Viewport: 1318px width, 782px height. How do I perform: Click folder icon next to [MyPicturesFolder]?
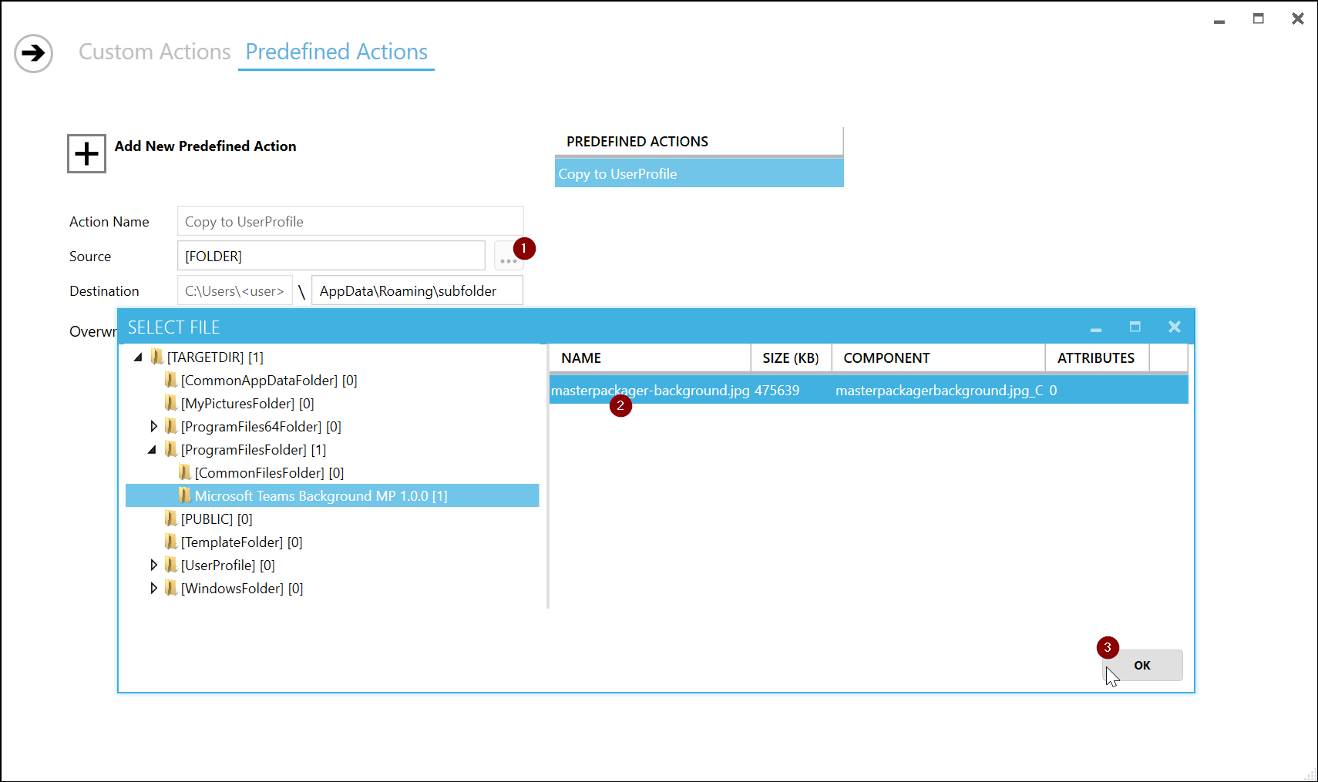171,403
